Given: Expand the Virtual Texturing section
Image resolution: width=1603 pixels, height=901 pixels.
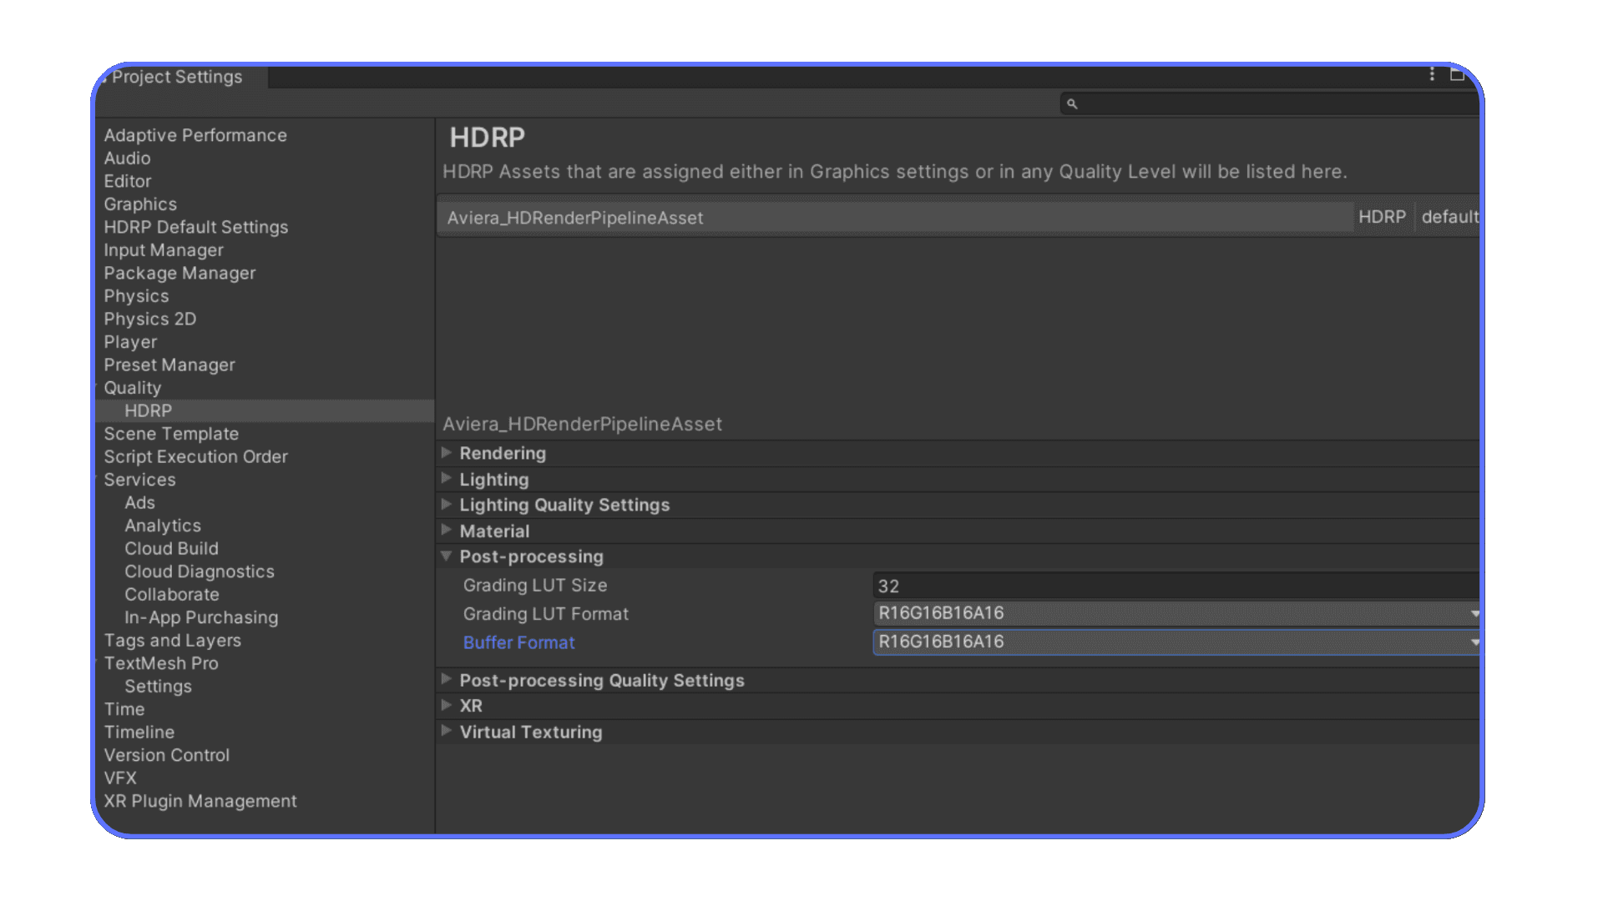Looking at the screenshot, I should point(447,732).
